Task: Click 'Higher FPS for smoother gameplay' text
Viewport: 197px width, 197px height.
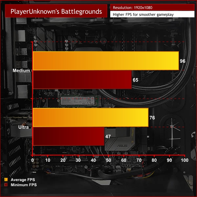Action: (143, 14)
